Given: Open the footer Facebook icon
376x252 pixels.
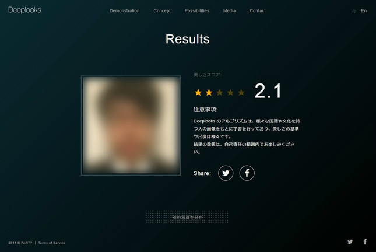Looking at the screenshot, I should [x=365, y=242].
